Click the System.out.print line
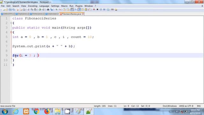The image size is (204, 115). (x=44, y=46)
